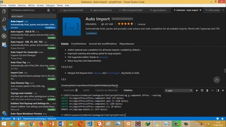Image resolution: width=226 pixels, height=127 pixels.
Task: Select Typings auto installer in the list
Action: [33, 96]
